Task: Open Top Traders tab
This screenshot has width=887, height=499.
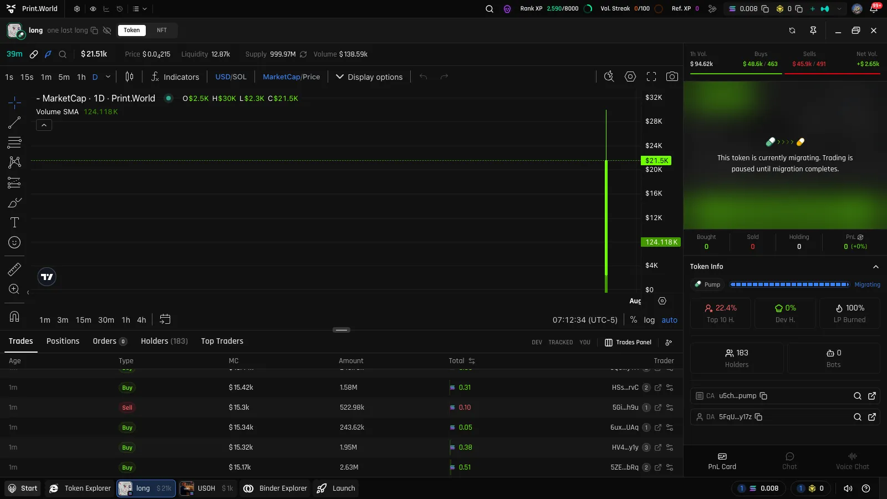Action: pos(222,341)
